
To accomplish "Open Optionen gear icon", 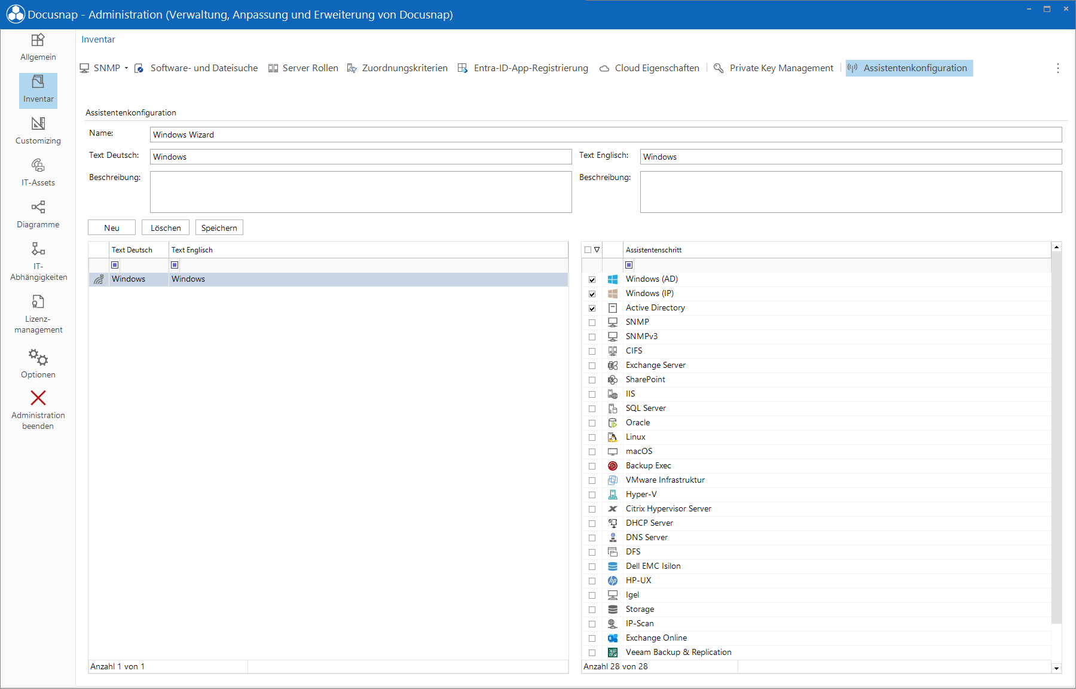I will 38,357.
